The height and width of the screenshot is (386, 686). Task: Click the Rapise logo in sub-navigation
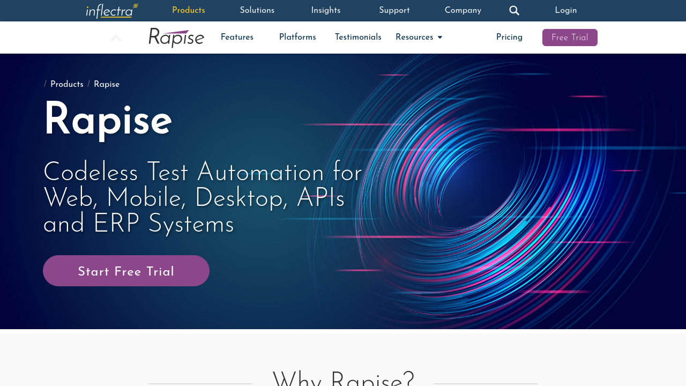click(176, 38)
